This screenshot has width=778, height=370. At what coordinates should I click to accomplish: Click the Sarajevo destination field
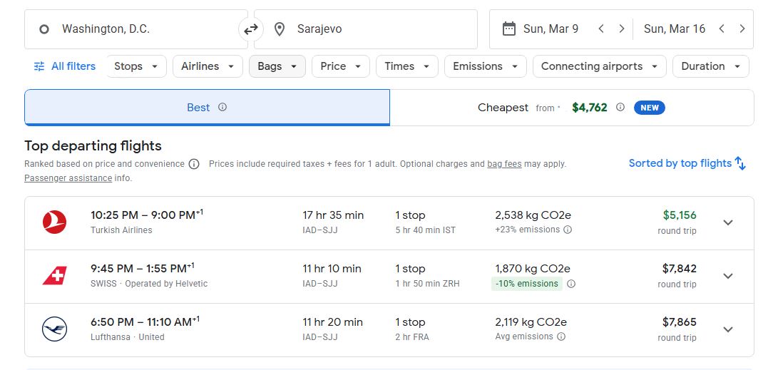[371, 29]
